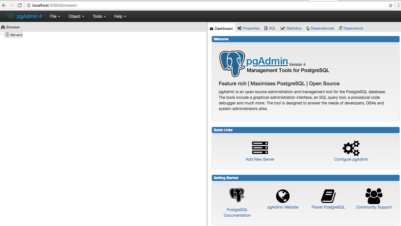The image size is (401, 226).
Task: Click the pgAdmin 4 brand text
Action: [x=29, y=16]
